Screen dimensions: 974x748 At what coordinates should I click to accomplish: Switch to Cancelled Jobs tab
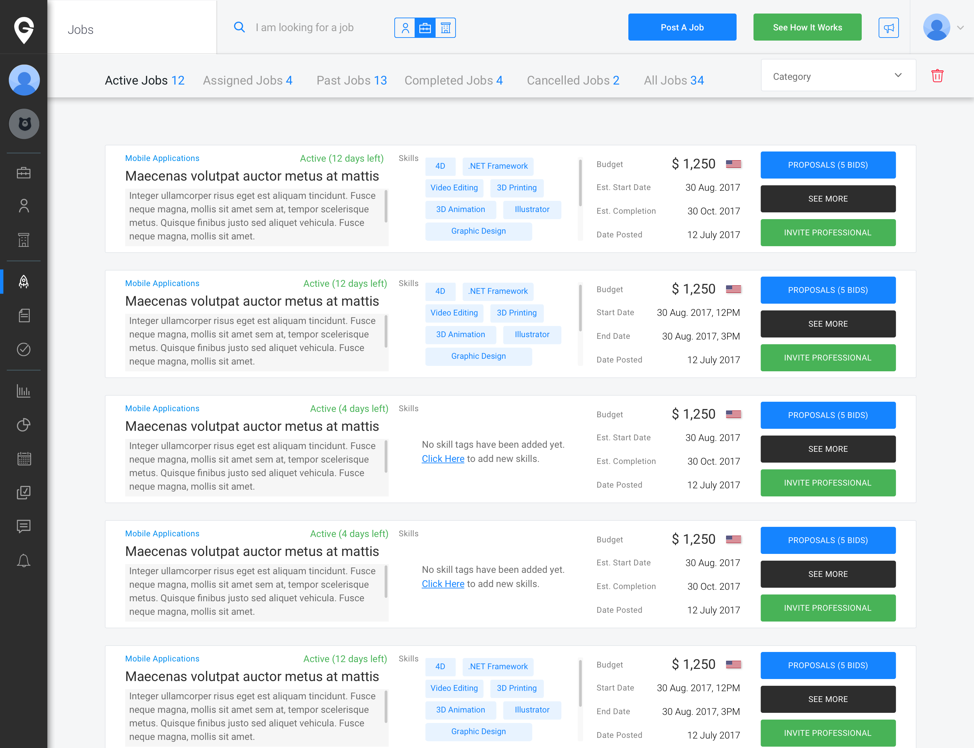573,80
